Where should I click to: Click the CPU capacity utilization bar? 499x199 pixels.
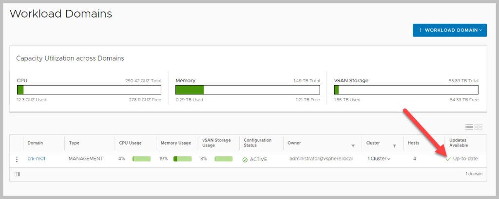point(89,90)
